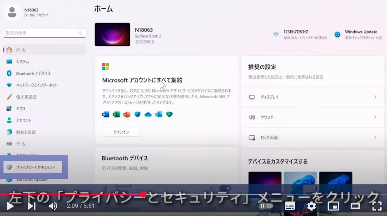The image size is (387, 216).
Task: Click the 設定の検索 search field
Action: click(x=45, y=33)
